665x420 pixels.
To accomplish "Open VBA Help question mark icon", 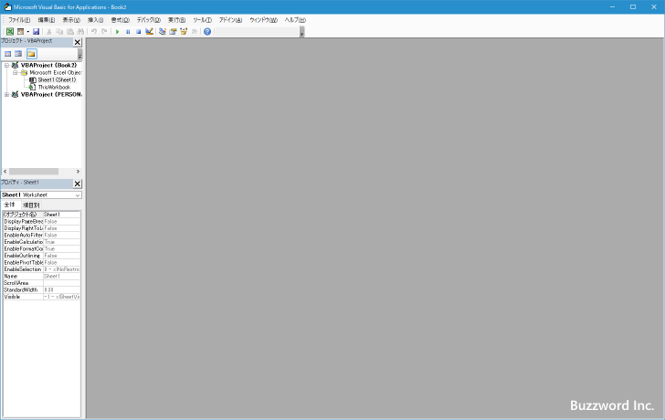I will click(207, 31).
